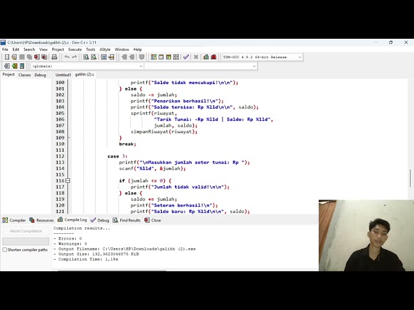Click the Goto Function toolbar icon
414x310 pixels.
point(103,57)
